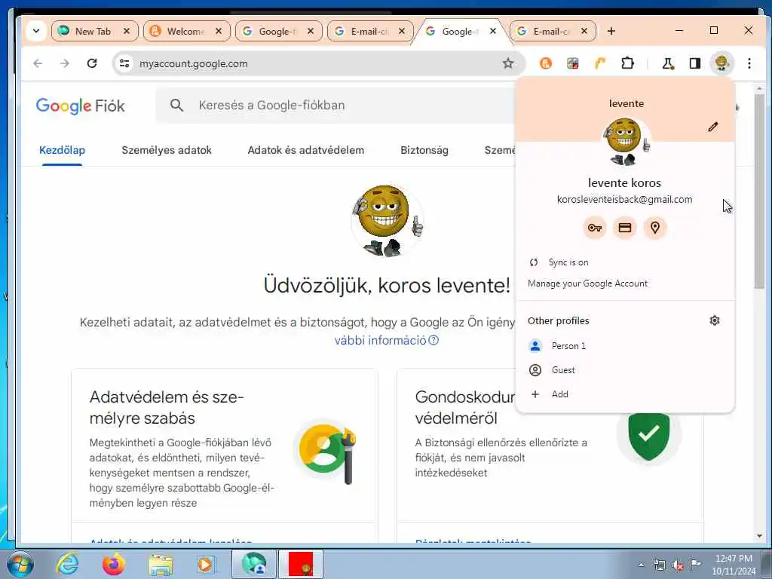Open the Biztonság tab

pyautogui.click(x=424, y=150)
